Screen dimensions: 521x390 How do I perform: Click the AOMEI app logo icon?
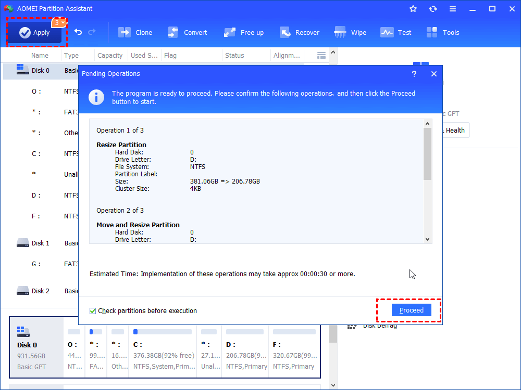[x=9, y=9]
